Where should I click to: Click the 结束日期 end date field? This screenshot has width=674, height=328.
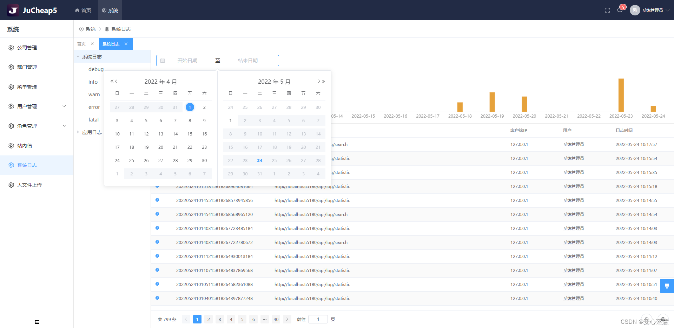click(248, 61)
